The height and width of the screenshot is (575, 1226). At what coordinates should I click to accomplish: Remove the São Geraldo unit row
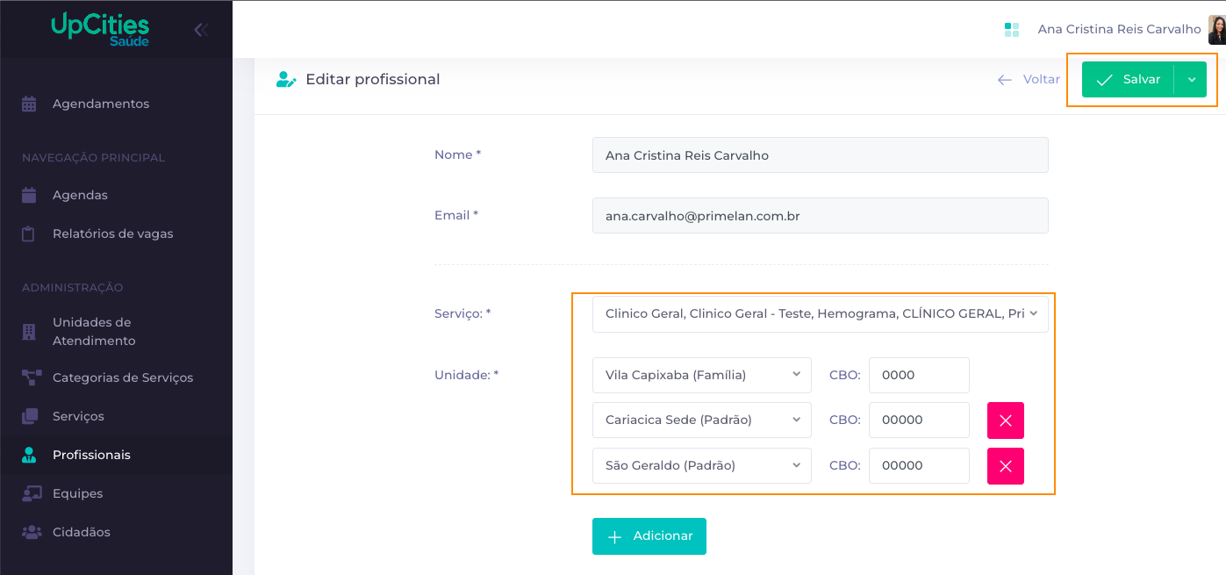click(x=1006, y=466)
